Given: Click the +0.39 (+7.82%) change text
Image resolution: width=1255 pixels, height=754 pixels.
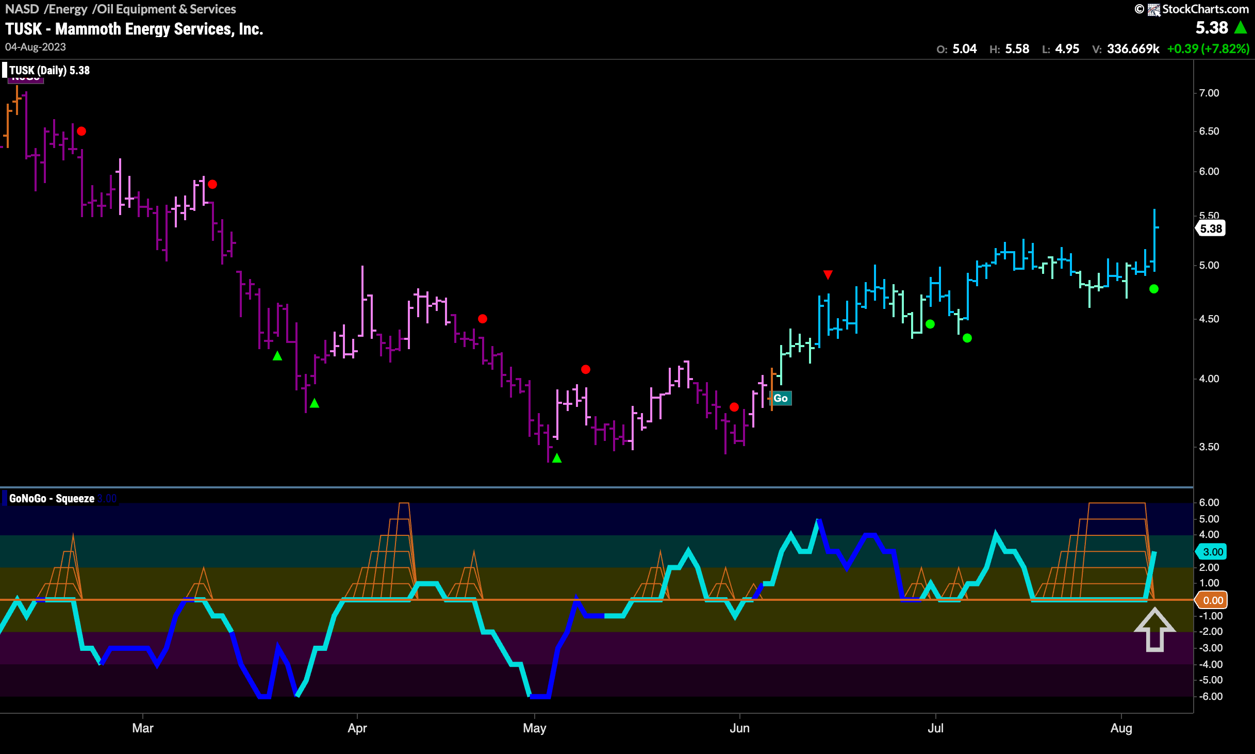Looking at the screenshot, I should (1208, 49).
